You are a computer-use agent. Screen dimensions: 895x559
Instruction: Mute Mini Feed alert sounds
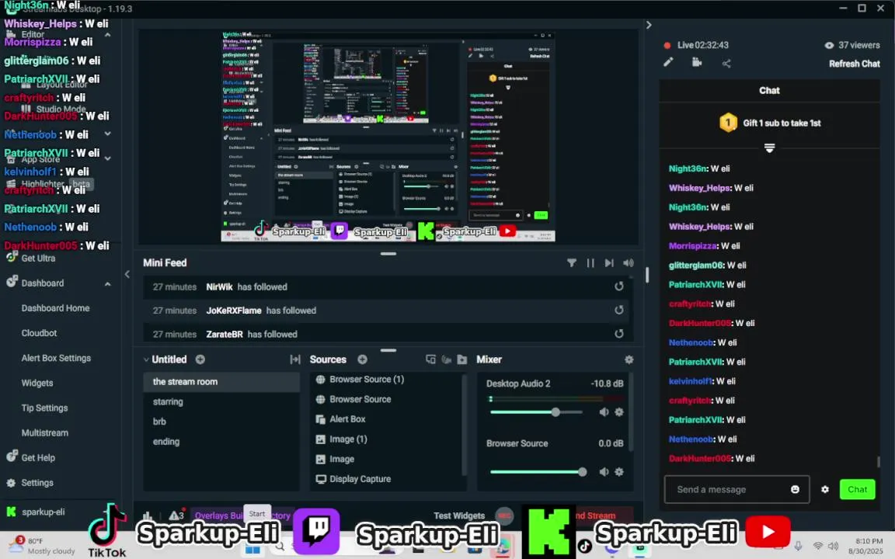629,263
